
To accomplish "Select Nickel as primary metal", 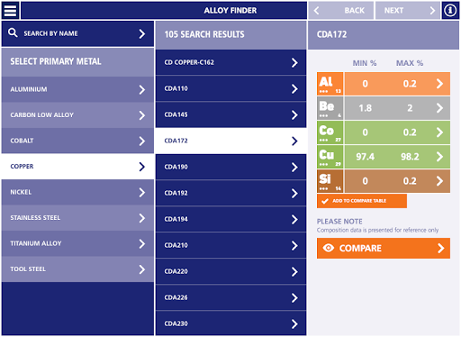I will pos(77,192).
